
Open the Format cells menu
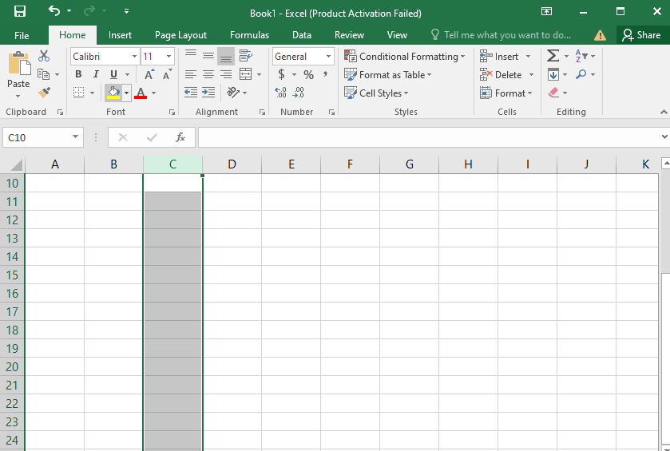click(x=506, y=93)
